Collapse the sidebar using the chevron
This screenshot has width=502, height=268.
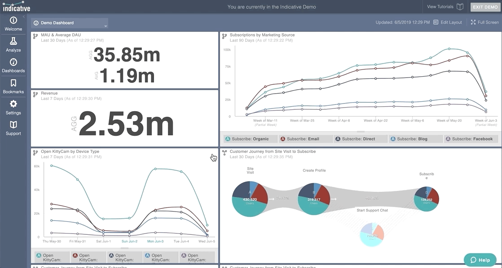[x=24, y=16]
